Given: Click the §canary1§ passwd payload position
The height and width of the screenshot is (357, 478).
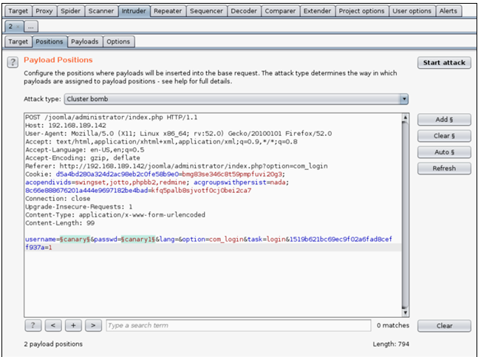Looking at the screenshot, I should (138, 239).
